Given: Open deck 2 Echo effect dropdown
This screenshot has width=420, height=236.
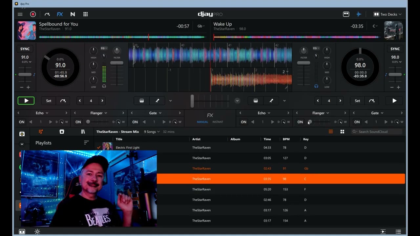Looking at the screenshot, I should [x=264, y=113].
